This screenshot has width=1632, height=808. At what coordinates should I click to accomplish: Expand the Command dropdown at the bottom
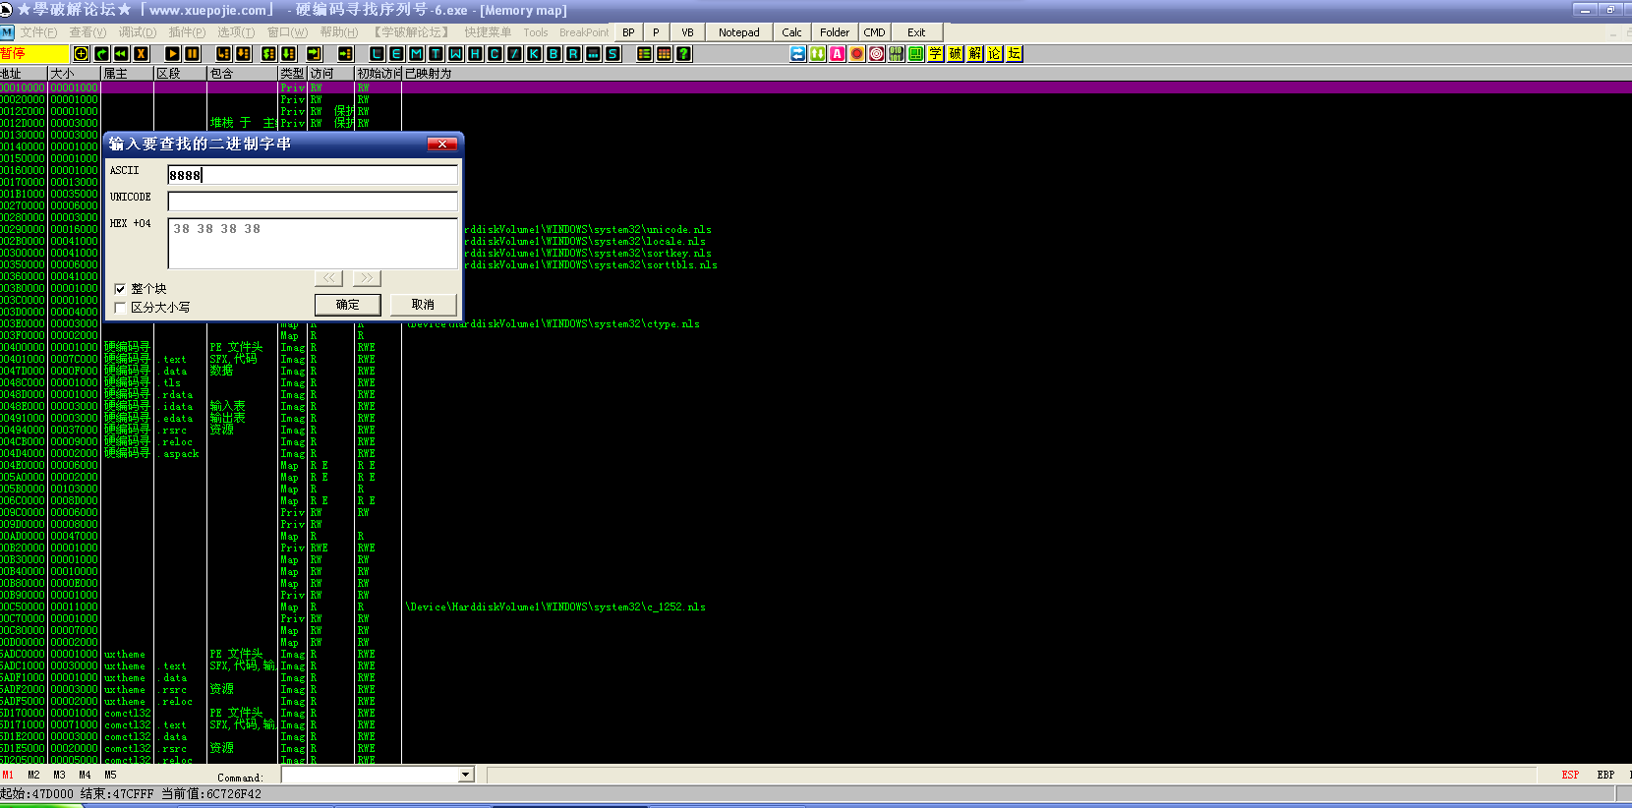(x=466, y=776)
